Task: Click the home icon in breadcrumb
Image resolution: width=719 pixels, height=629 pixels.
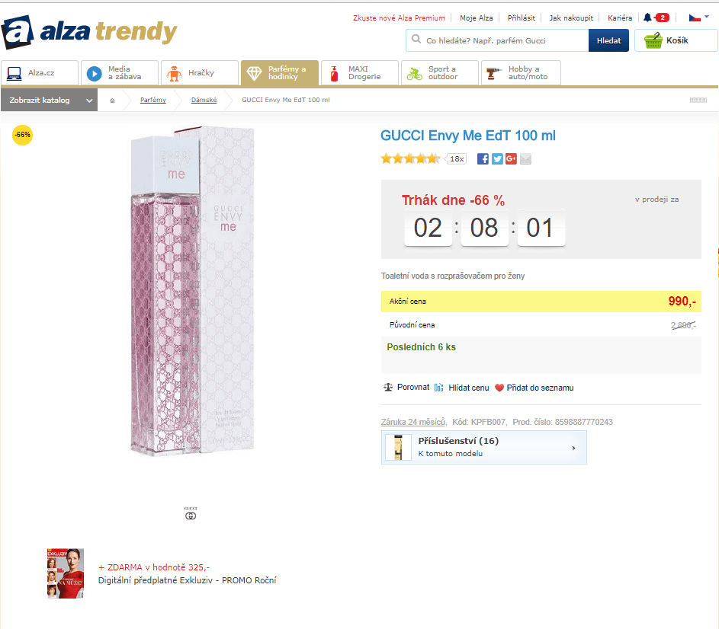Action: (x=112, y=101)
